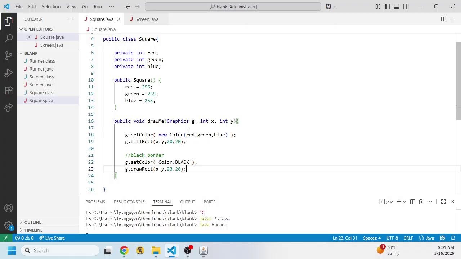Open the Edit menu

(x=32, y=6)
